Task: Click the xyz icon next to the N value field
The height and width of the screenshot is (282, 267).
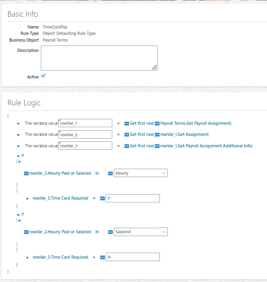Action: click(102, 257)
